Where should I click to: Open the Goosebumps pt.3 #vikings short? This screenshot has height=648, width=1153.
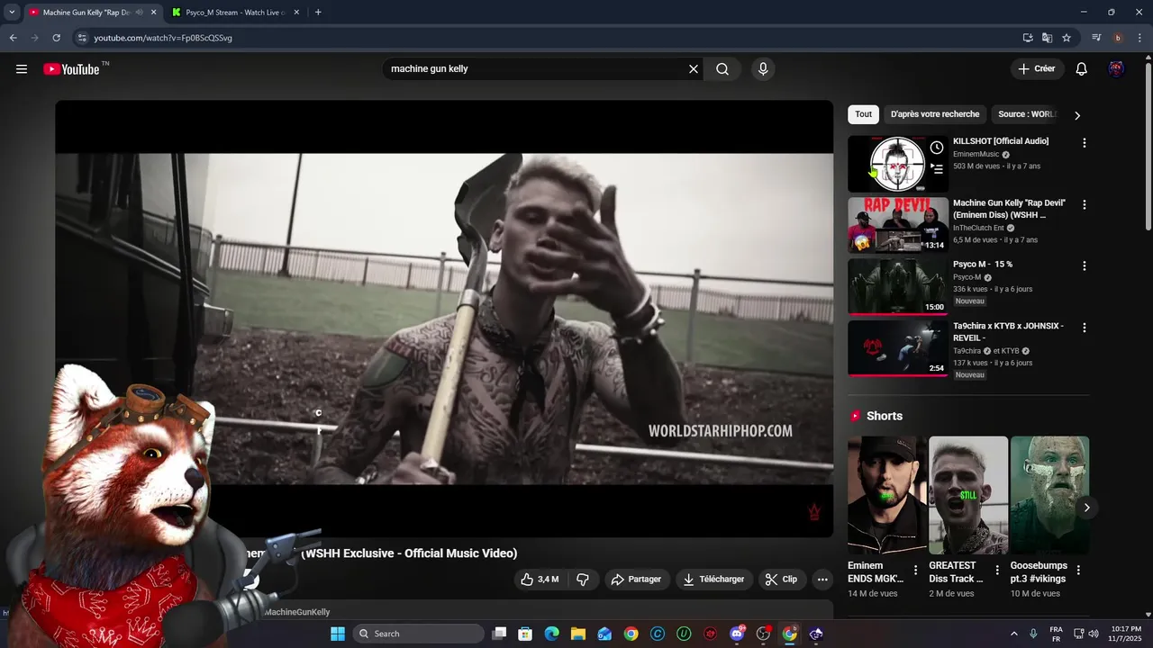1049,496
